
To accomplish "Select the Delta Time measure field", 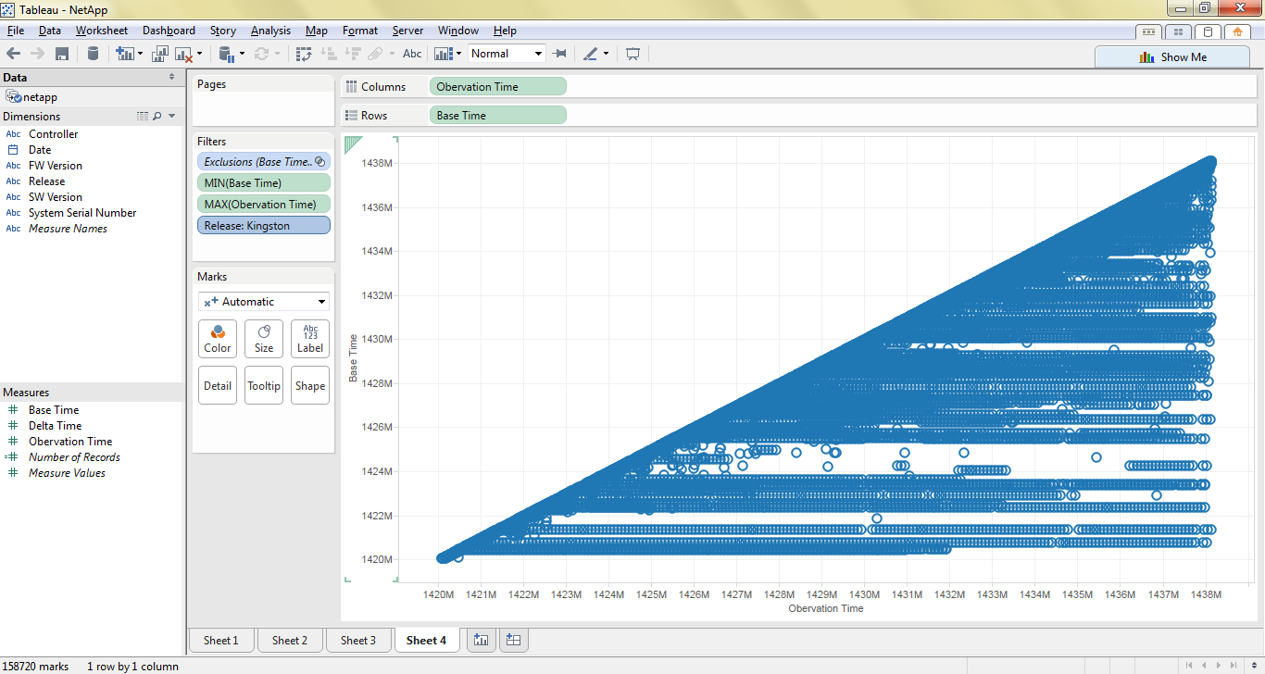I will pos(55,426).
